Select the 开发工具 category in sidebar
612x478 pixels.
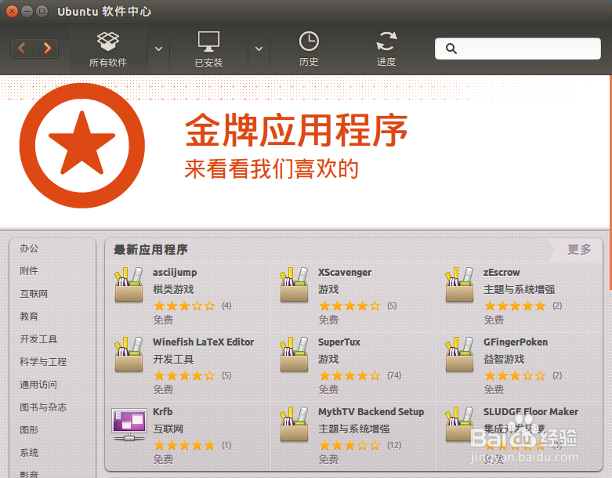[38, 339]
